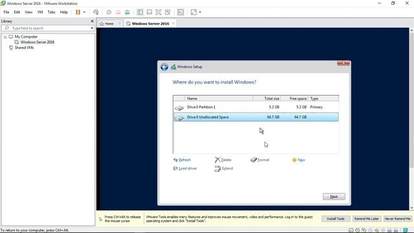This screenshot has width=414, height=233.
Task: Click the green message log status icon
Action: [x=406, y=230]
